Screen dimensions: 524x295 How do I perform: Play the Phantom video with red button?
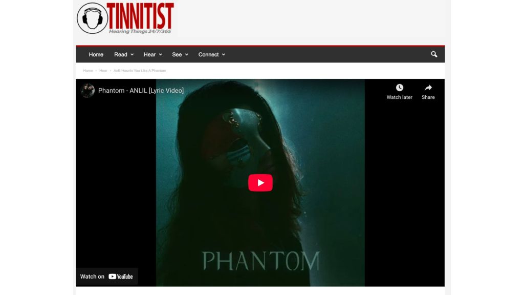pos(260,183)
